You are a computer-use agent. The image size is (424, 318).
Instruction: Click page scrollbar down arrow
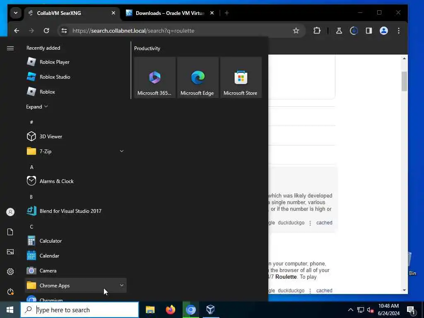pyautogui.click(x=404, y=290)
